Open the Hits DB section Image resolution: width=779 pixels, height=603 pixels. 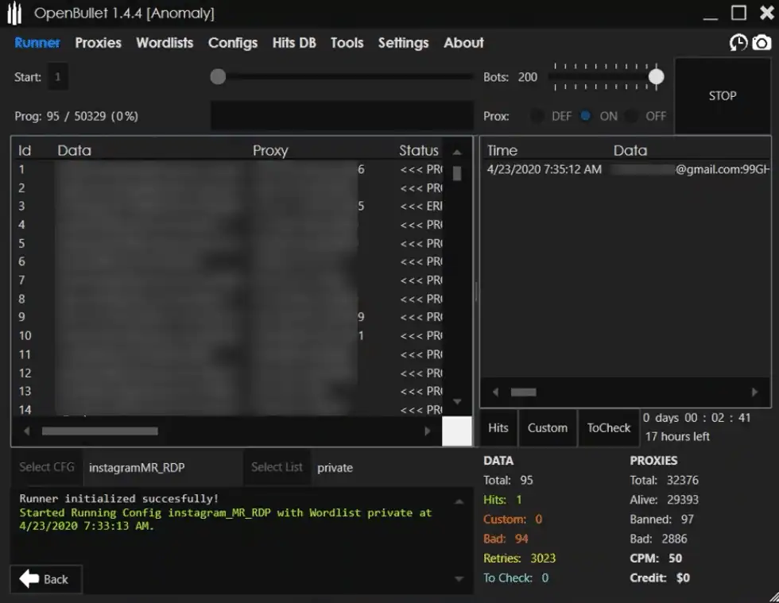294,43
